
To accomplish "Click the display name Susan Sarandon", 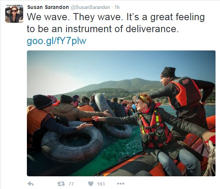I will (x=48, y=7).
